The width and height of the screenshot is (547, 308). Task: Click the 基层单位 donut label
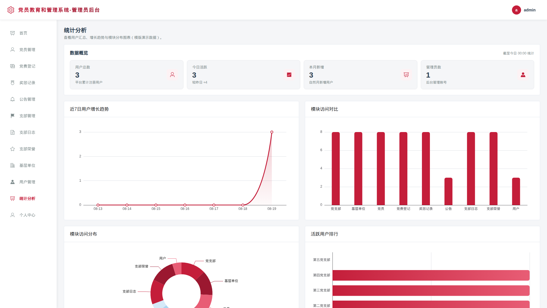coord(231,281)
